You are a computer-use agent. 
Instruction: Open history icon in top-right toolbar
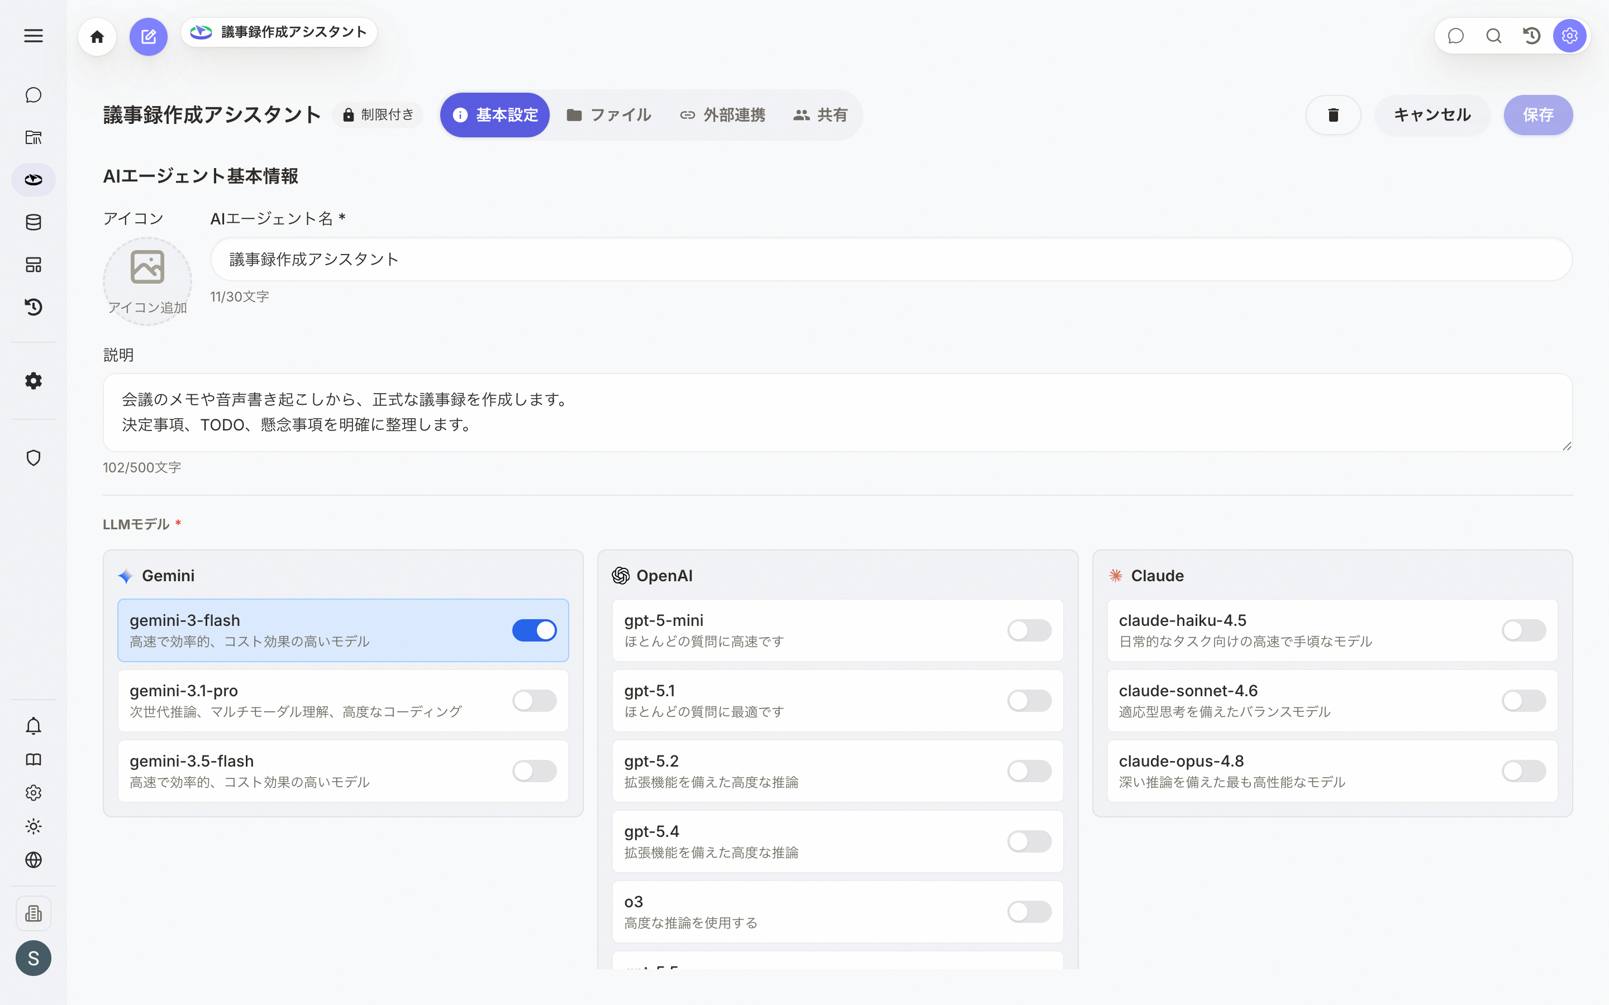(1532, 36)
